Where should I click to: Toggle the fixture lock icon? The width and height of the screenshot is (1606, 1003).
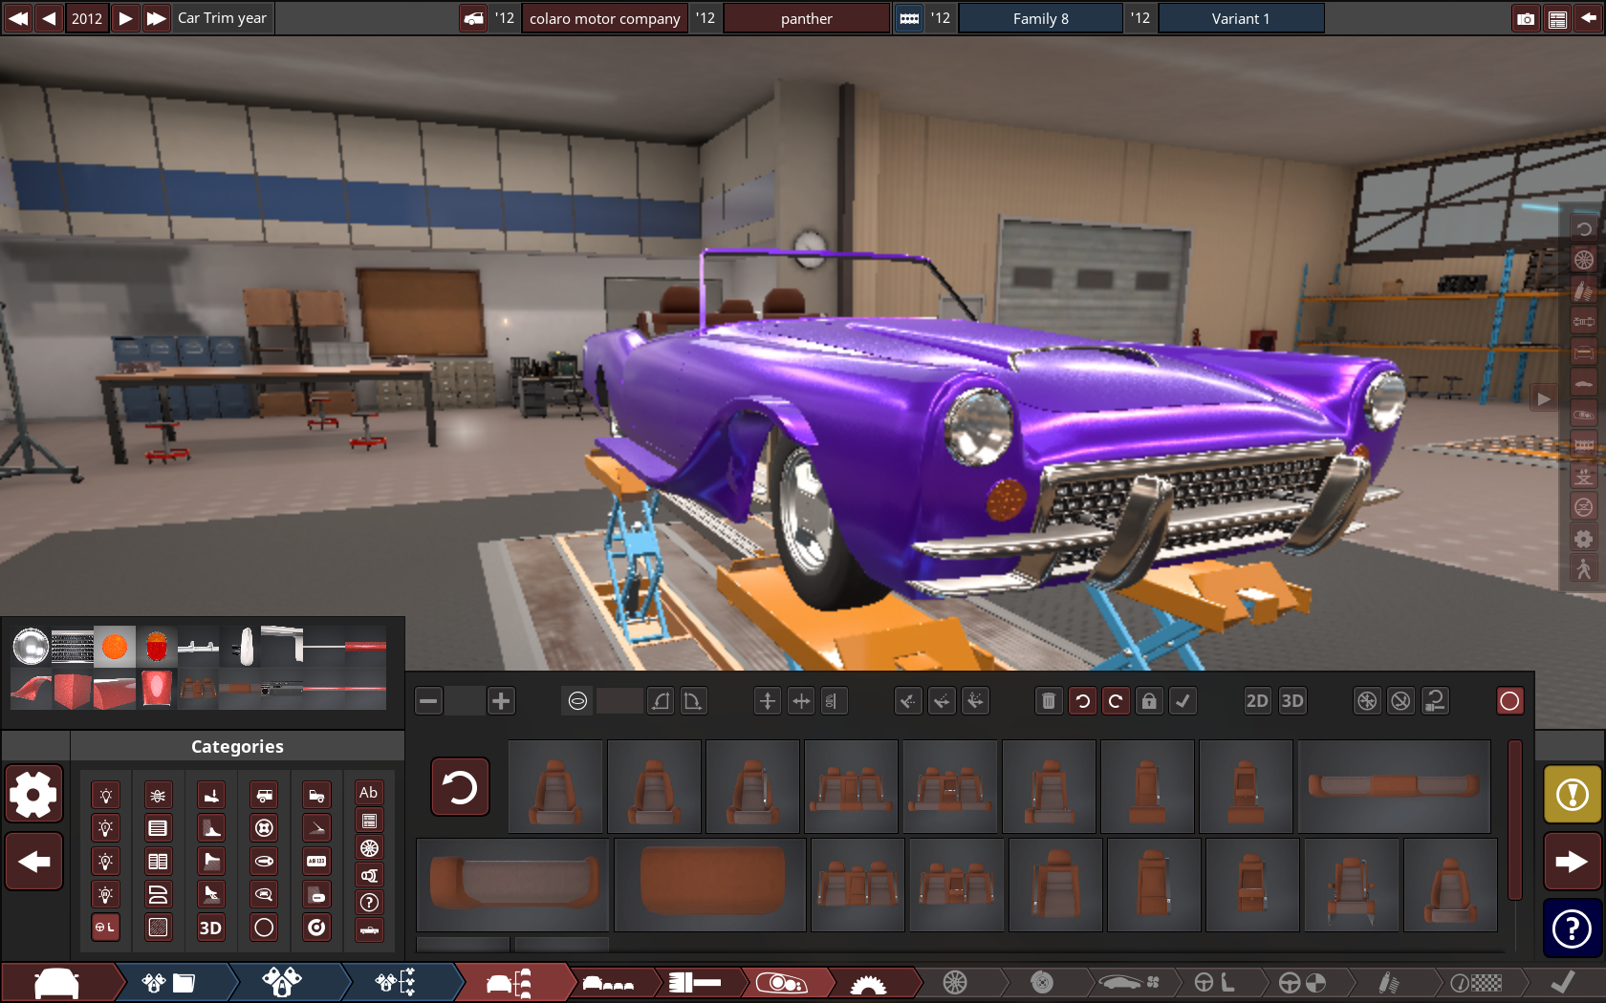click(x=1149, y=701)
